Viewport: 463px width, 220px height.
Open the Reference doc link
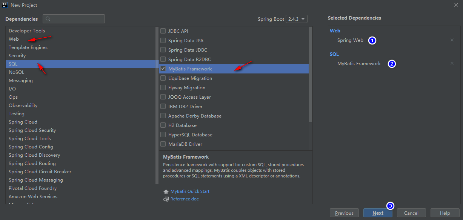pyautogui.click(x=185, y=199)
